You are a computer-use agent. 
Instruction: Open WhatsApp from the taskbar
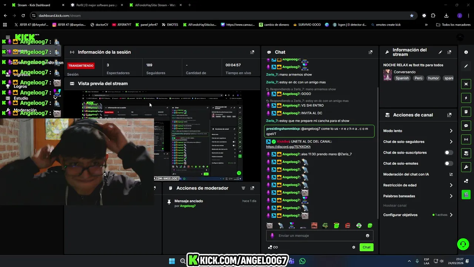(302, 261)
